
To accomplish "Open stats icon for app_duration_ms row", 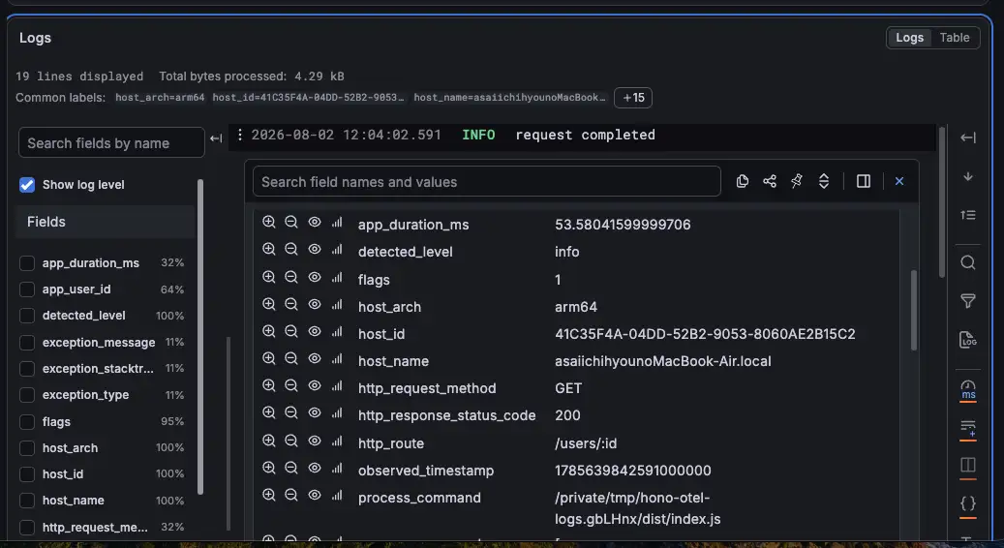I will point(337,222).
